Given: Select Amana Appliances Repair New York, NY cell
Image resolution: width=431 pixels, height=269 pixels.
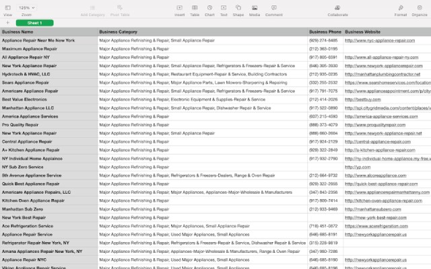Looking at the screenshot, I should click(x=49, y=251).
